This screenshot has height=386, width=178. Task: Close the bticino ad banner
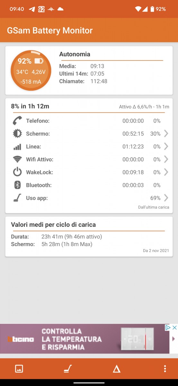(175, 327)
